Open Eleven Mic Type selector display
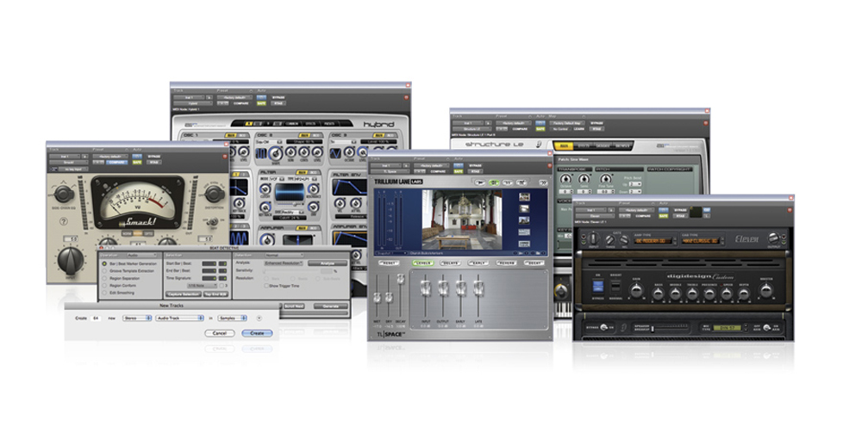Viewport: 862px width, 438px height. click(728, 328)
